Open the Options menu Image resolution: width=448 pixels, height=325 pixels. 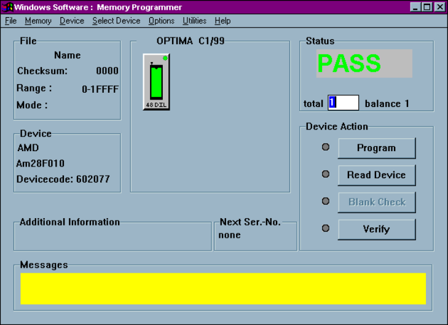[x=162, y=21]
